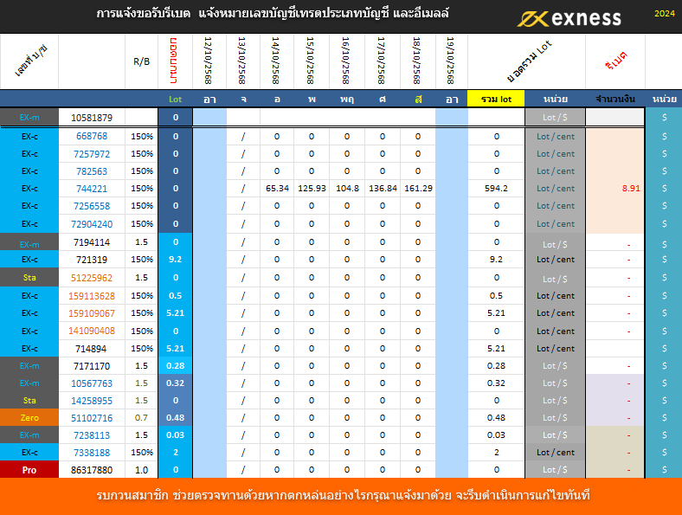Click the red rebate amount 8.91
Viewport: 682px width, 515px height.
click(630, 188)
